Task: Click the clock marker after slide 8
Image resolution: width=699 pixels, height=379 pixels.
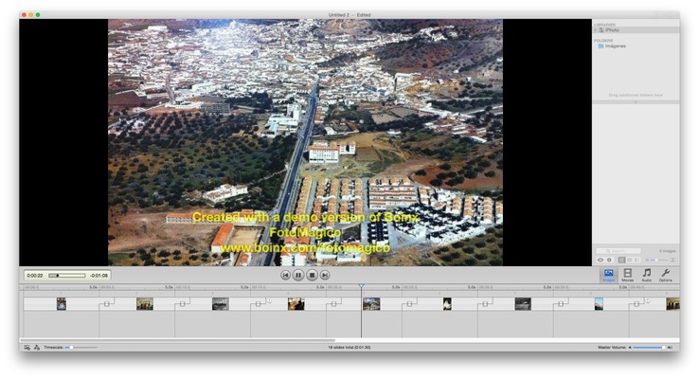Action: [647, 301]
